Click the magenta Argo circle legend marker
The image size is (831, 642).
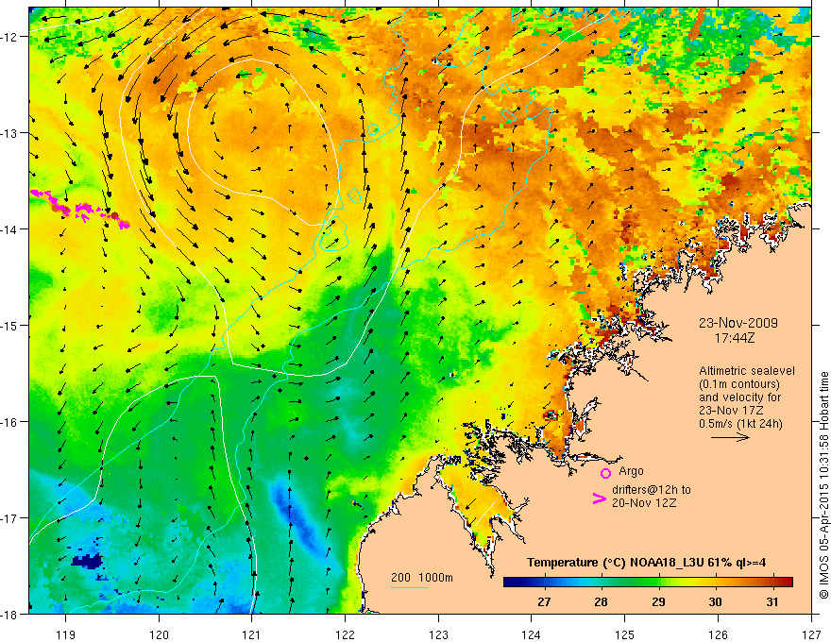coord(605,473)
